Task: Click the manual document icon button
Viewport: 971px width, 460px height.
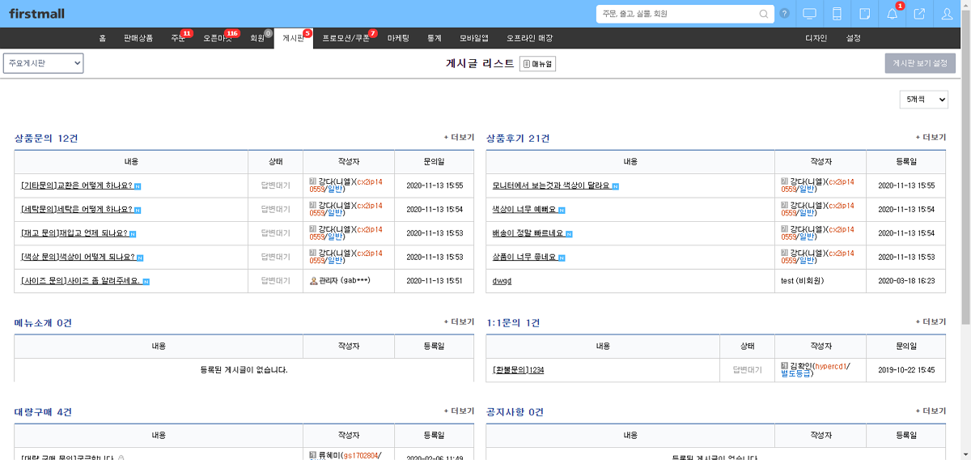Action: point(537,64)
